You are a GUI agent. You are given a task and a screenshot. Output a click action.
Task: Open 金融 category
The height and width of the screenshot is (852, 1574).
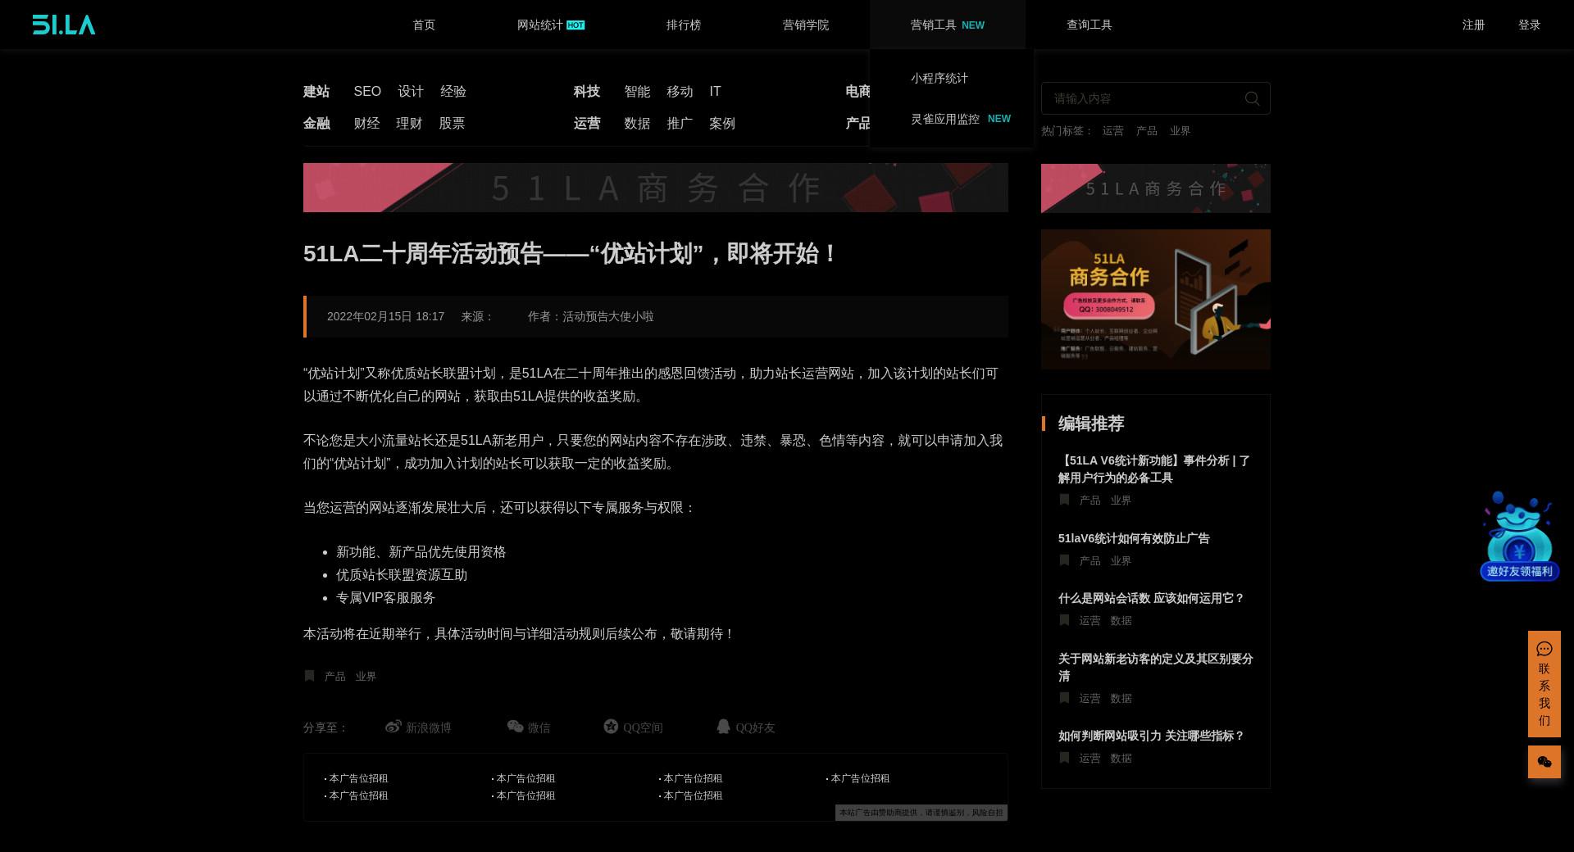click(x=316, y=123)
